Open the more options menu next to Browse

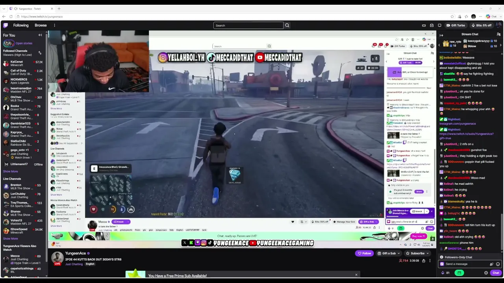(x=54, y=25)
